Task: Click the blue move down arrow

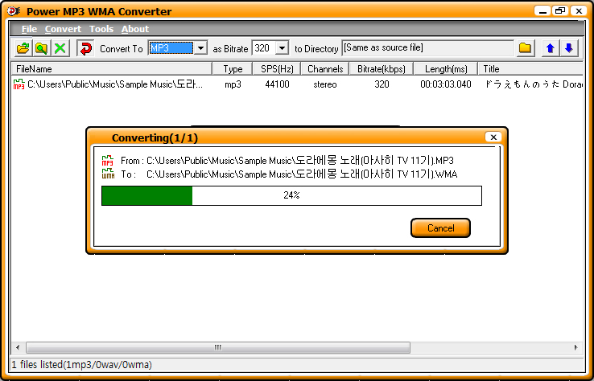Action: [x=568, y=48]
